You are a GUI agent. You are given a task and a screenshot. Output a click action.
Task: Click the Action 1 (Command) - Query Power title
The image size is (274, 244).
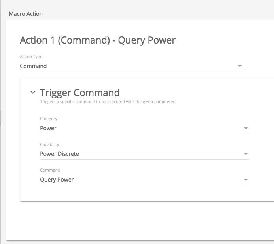click(98, 40)
